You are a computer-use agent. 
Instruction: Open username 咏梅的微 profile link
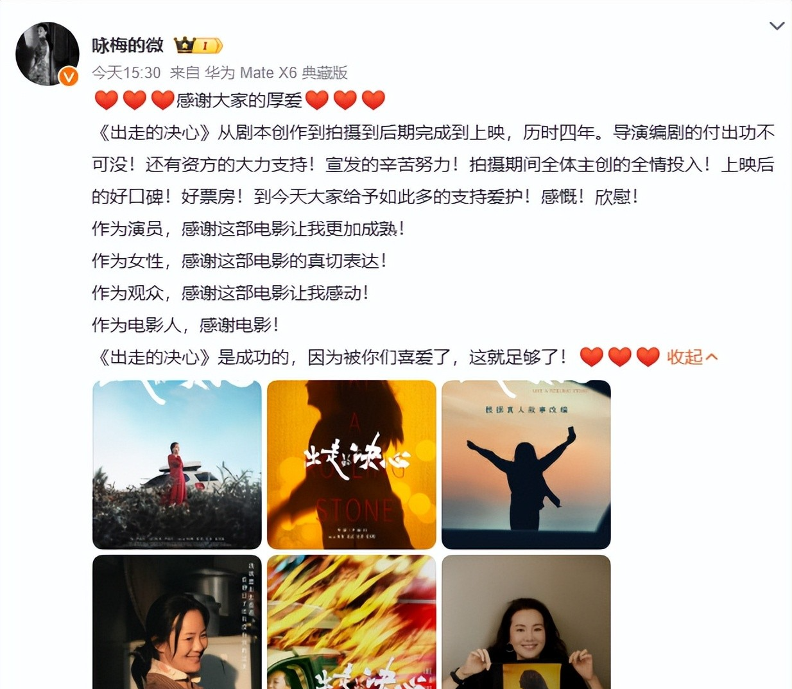128,45
